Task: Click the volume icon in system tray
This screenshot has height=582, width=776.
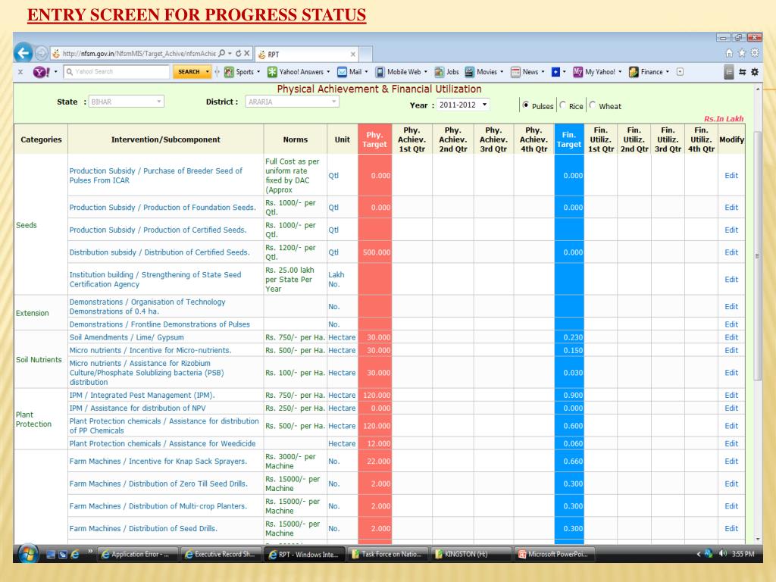Action: [723, 554]
